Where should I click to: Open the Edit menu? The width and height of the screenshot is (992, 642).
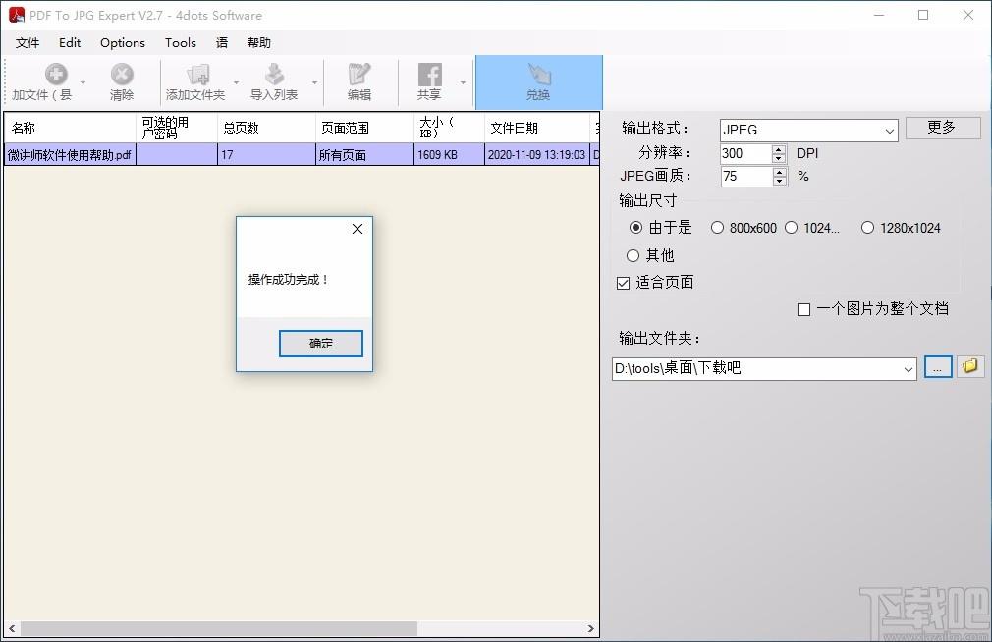click(x=70, y=43)
